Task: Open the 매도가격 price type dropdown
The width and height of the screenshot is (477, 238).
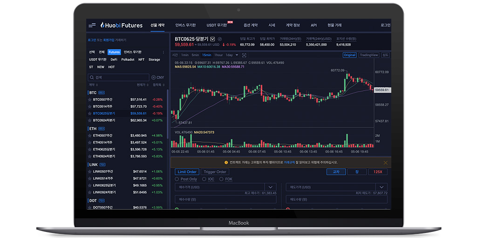Action: click(382, 187)
